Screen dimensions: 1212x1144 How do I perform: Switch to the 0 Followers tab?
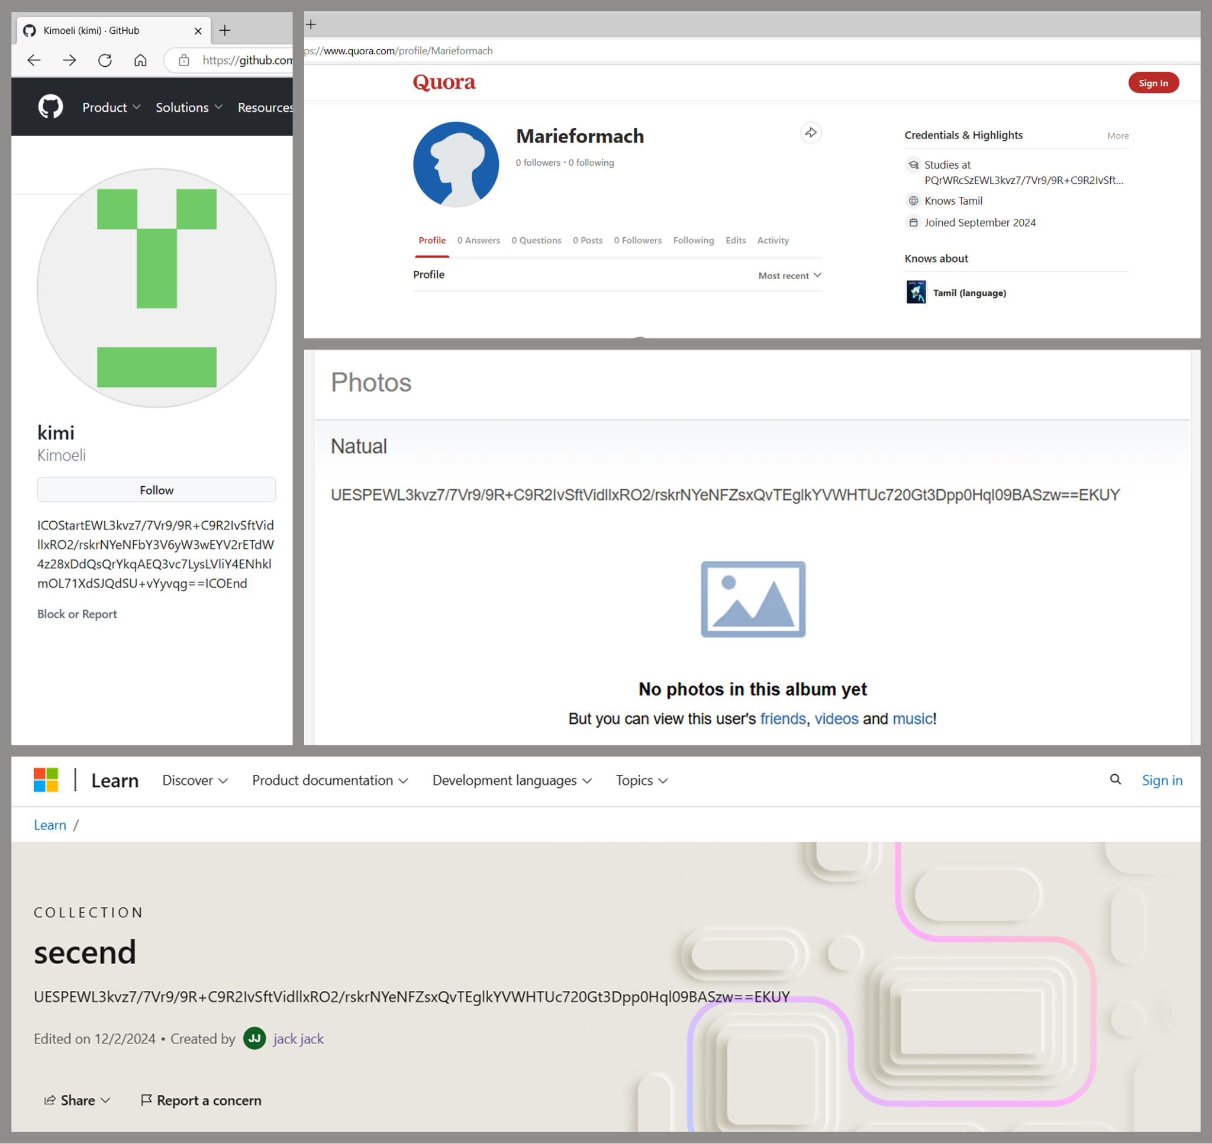(x=637, y=240)
